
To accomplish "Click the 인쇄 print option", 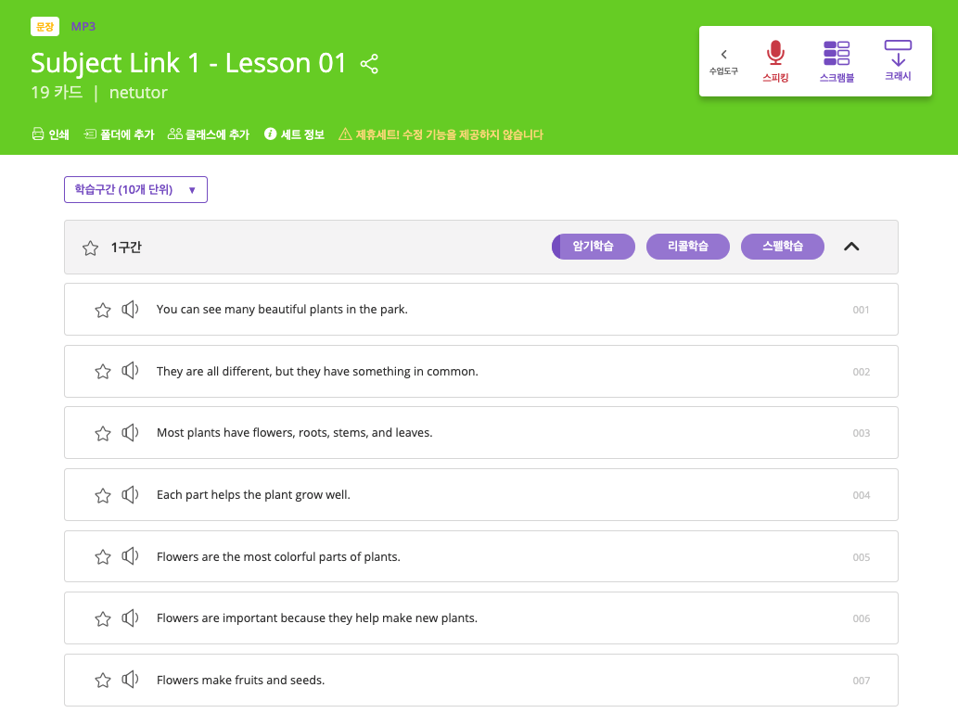I will click(x=50, y=134).
